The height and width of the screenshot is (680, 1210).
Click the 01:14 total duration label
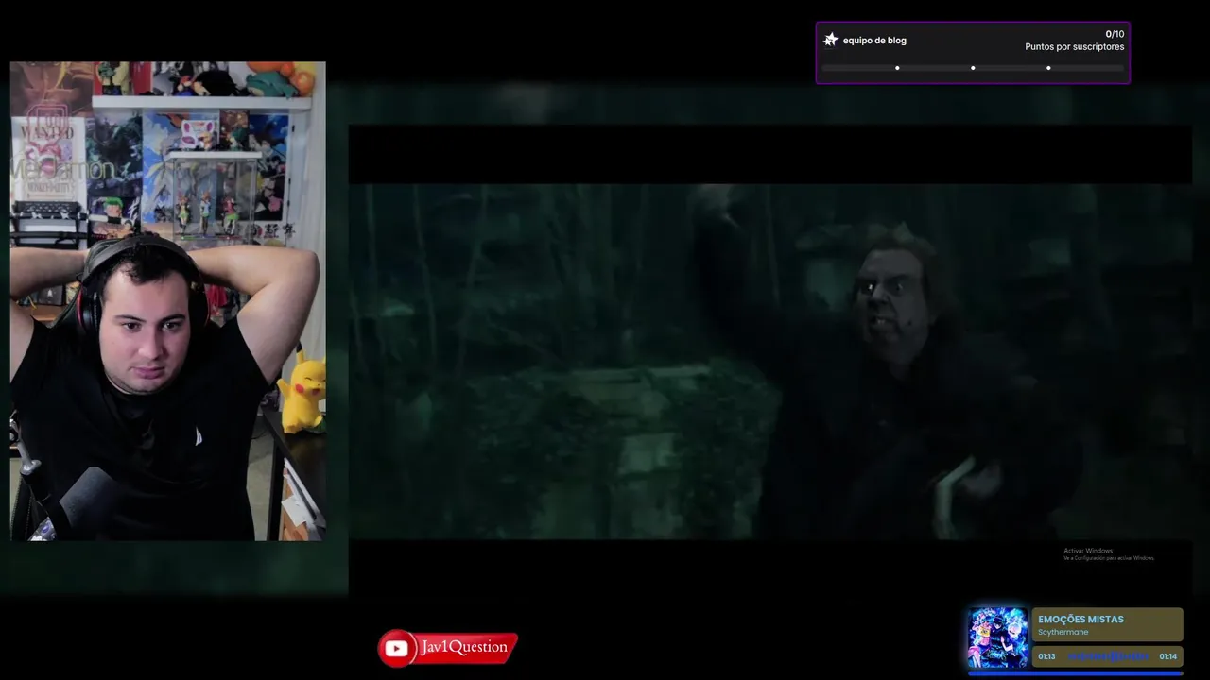tap(1168, 656)
